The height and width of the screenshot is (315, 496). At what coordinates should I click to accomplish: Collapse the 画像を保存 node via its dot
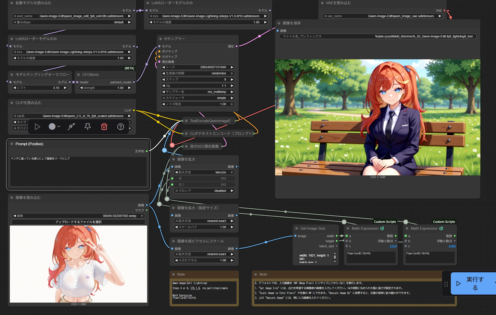279,23
